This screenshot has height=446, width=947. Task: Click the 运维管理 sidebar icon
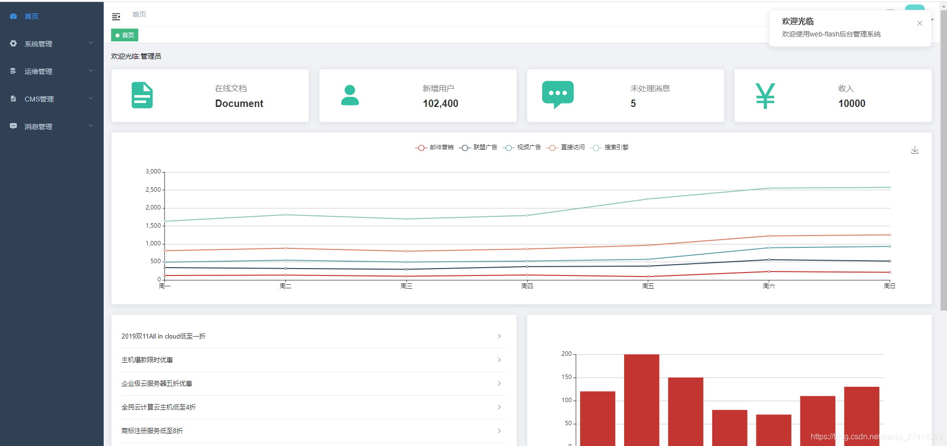[x=13, y=71]
